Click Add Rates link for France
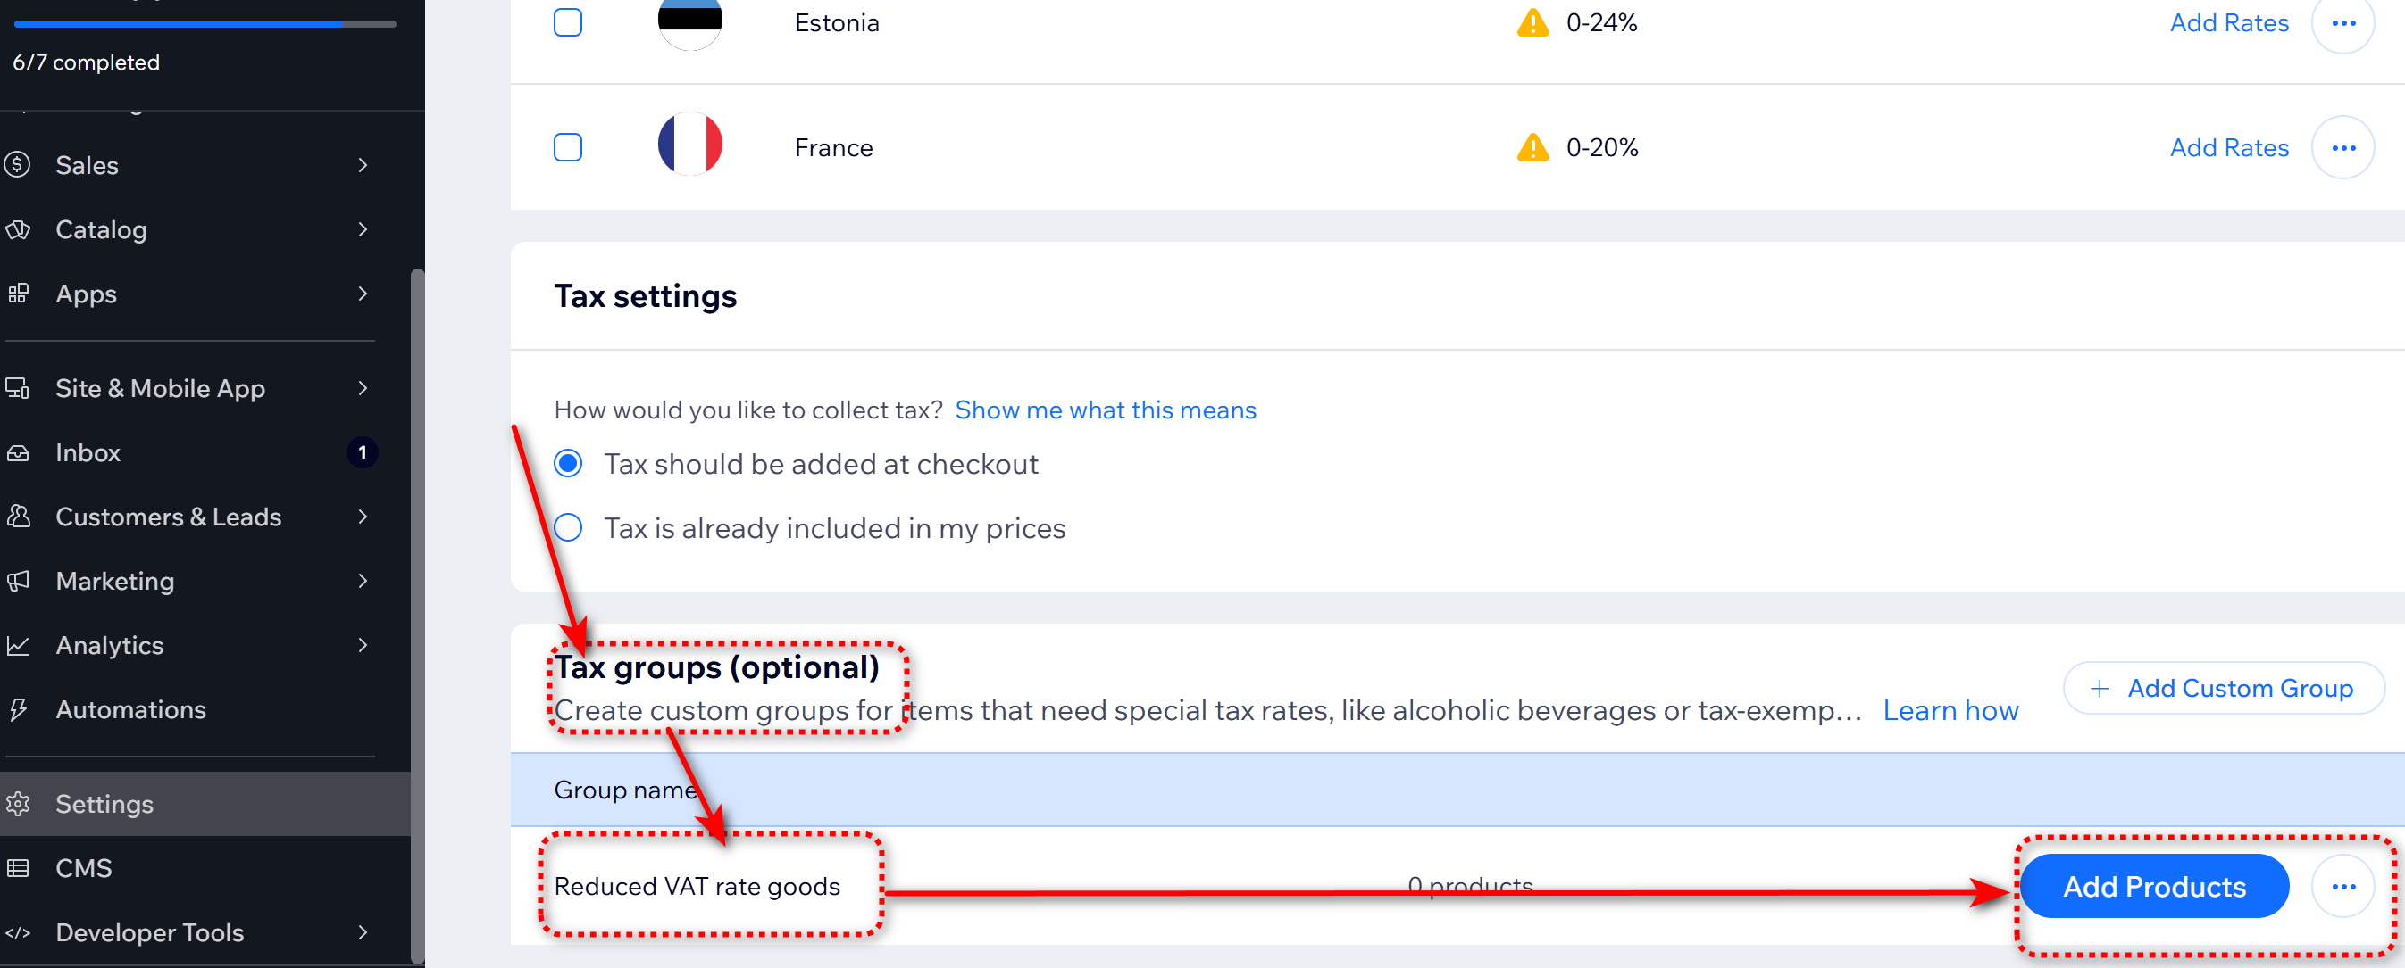Screen dimensions: 2405x968 pyautogui.click(x=2228, y=147)
